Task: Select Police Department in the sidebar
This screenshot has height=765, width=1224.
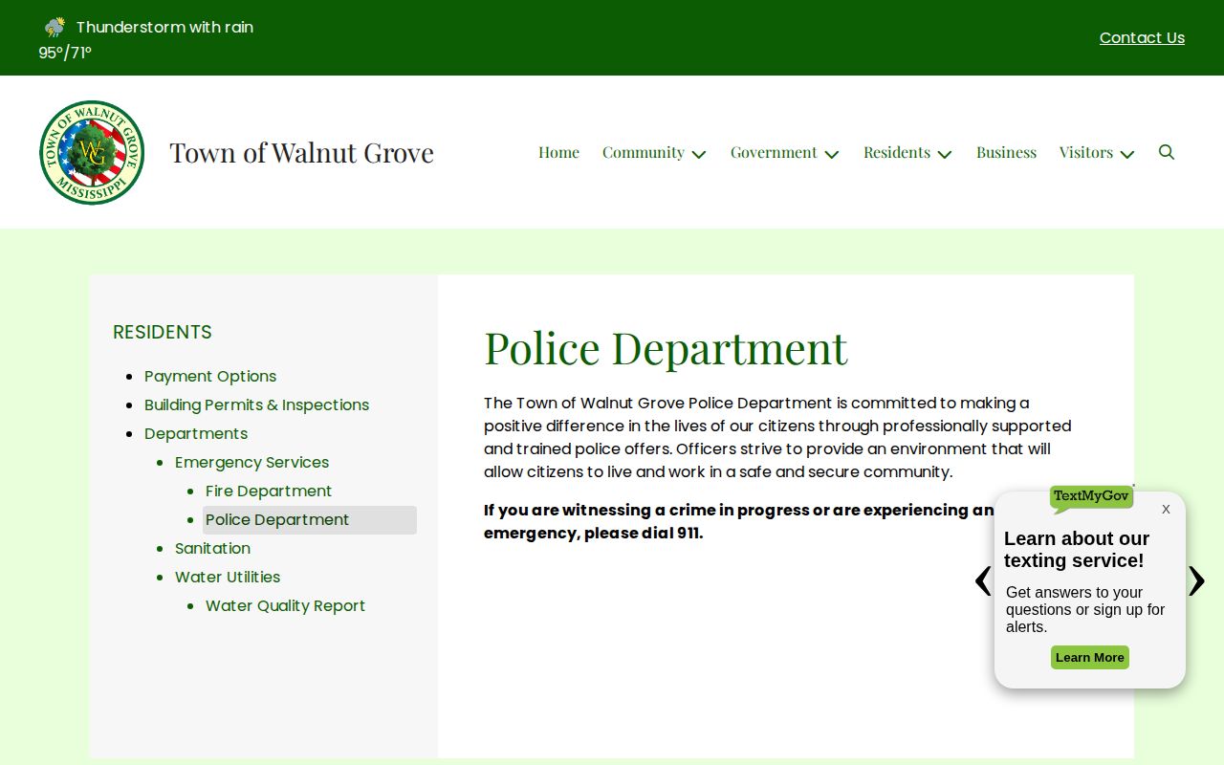Action: [x=310, y=519]
